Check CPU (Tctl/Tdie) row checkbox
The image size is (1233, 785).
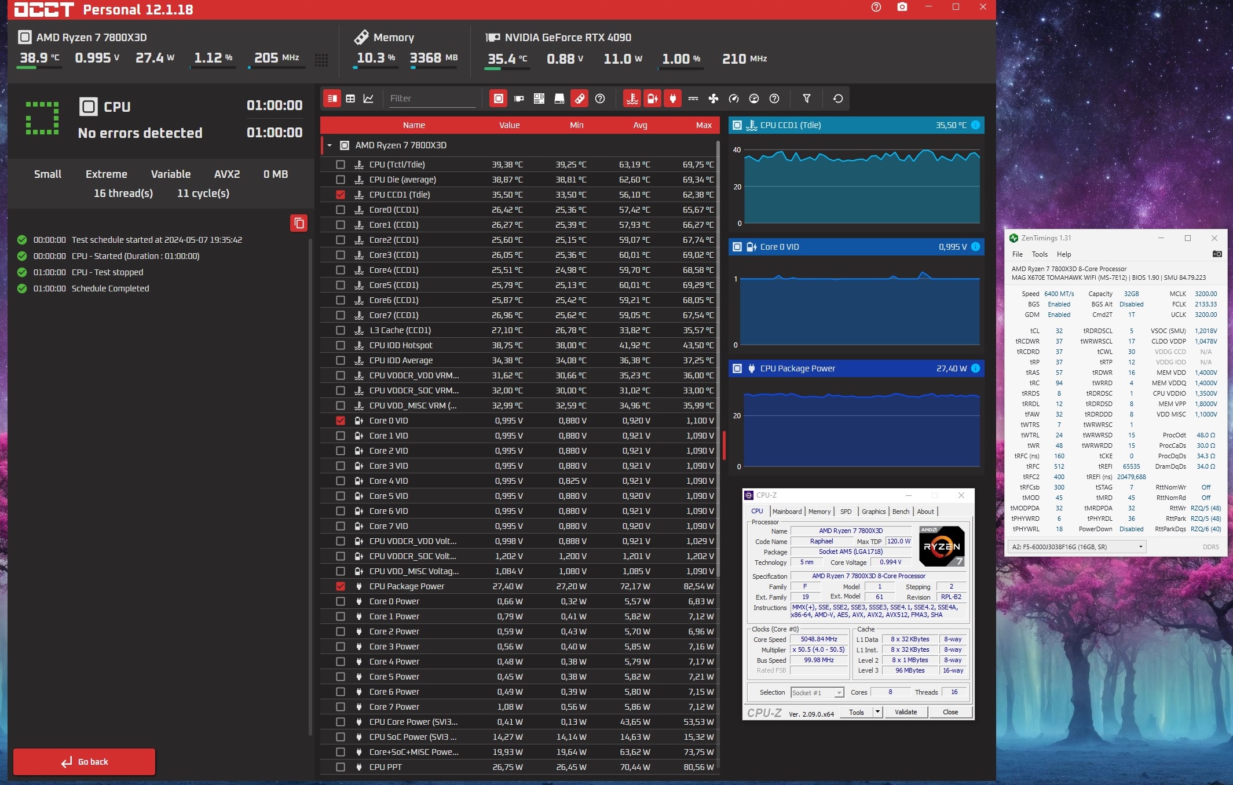[x=341, y=165]
